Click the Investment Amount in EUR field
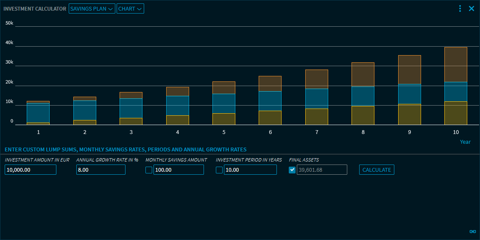Viewport: 480px width, 240px height. (x=31, y=170)
